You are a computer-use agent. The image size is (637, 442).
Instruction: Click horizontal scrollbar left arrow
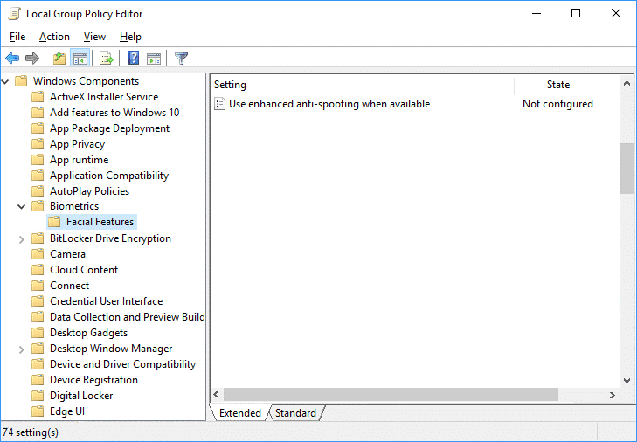coord(216,395)
